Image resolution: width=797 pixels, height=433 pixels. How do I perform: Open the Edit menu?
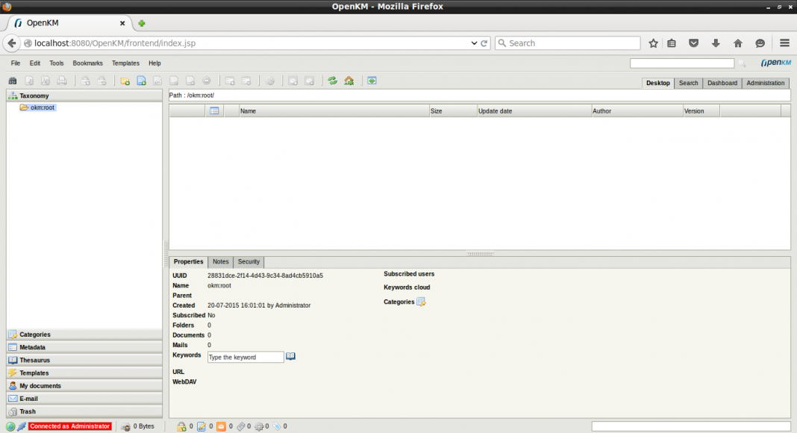point(34,63)
